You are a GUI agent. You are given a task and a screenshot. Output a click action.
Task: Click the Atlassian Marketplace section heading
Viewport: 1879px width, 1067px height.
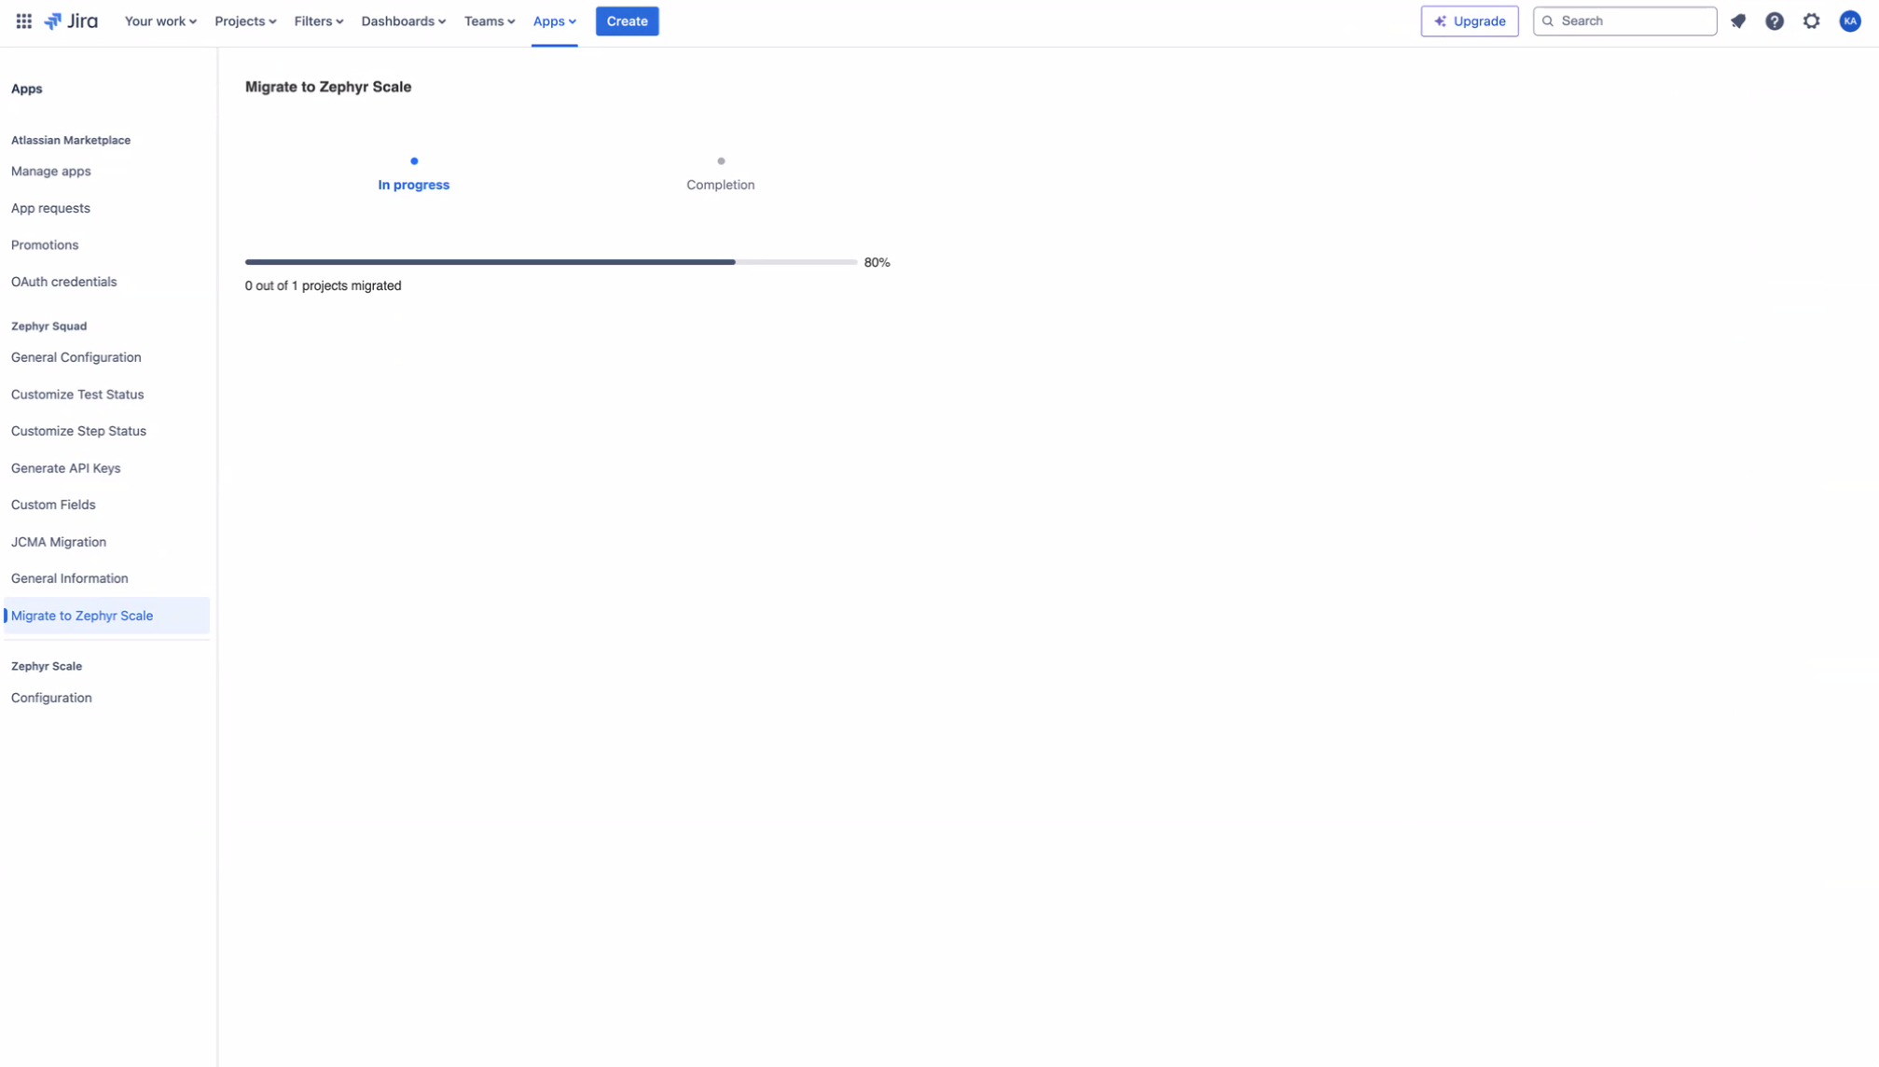(71, 140)
